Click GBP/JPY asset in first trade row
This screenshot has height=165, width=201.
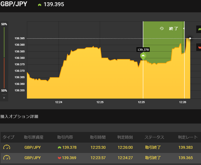pyautogui.click(x=33, y=147)
